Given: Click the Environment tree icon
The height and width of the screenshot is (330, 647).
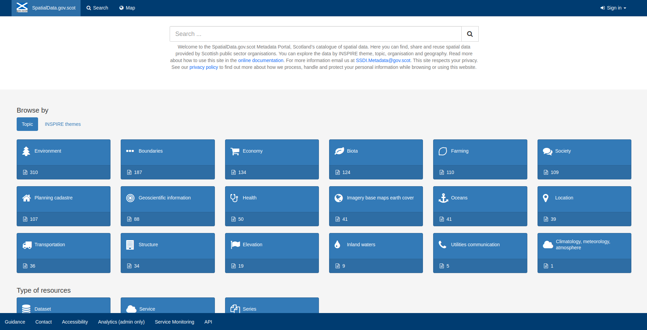Looking at the screenshot, I should (26, 151).
